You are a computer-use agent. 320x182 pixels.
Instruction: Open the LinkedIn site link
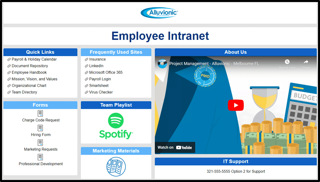tap(96, 66)
